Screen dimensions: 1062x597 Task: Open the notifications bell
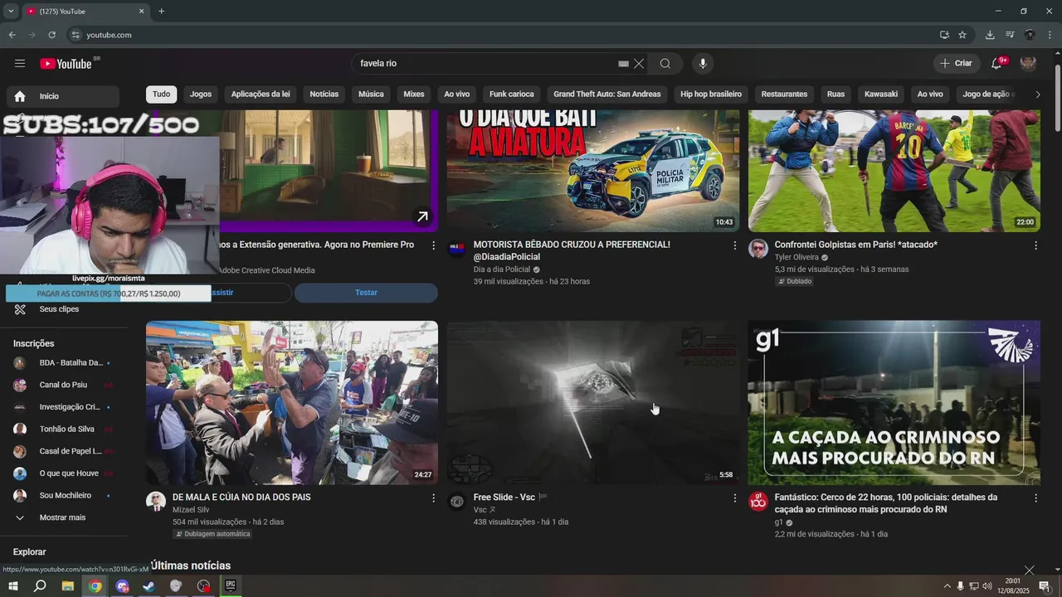(x=997, y=64)
